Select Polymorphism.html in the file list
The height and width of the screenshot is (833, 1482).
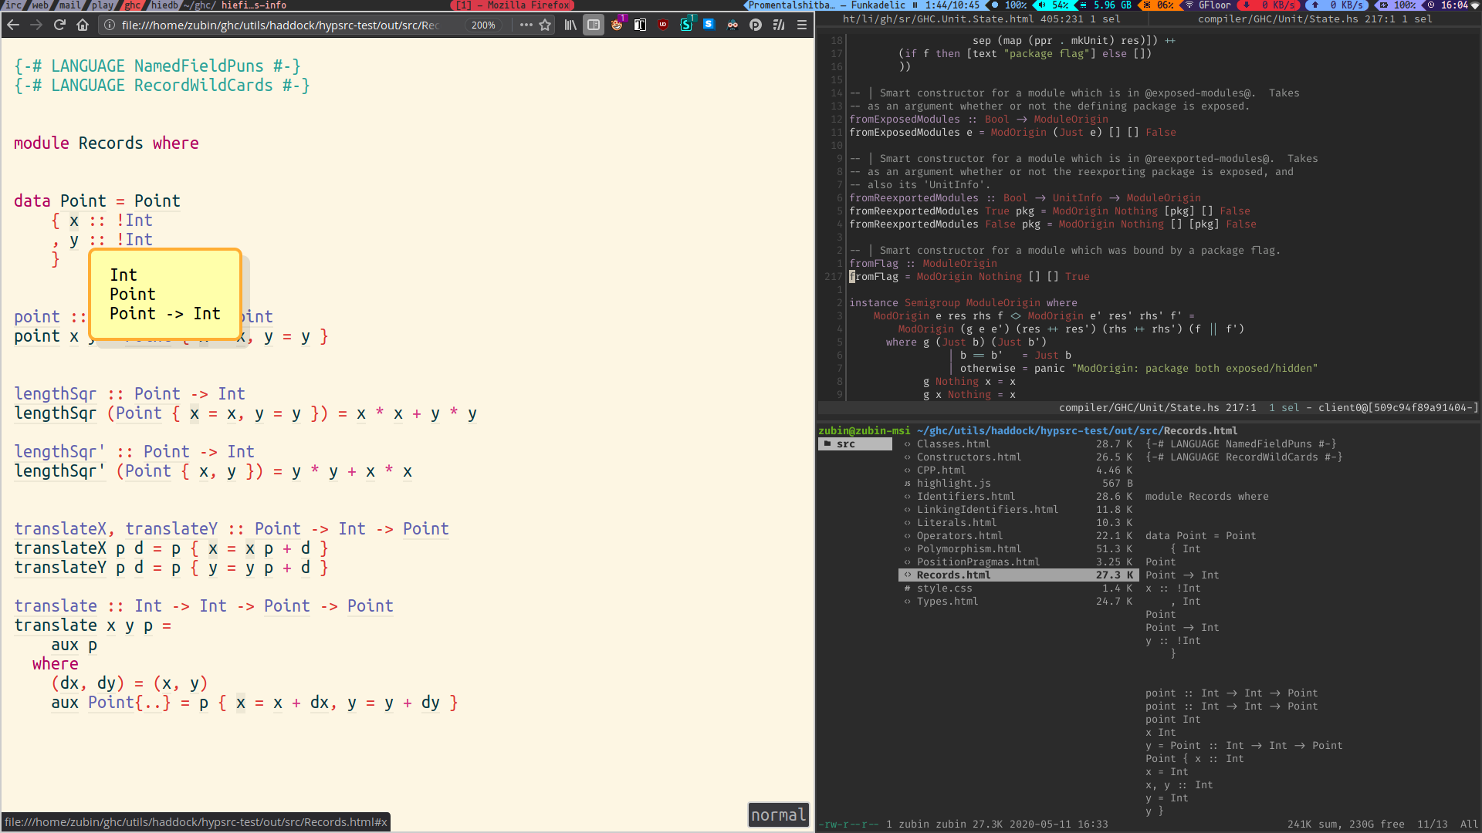coord(1017,549)
